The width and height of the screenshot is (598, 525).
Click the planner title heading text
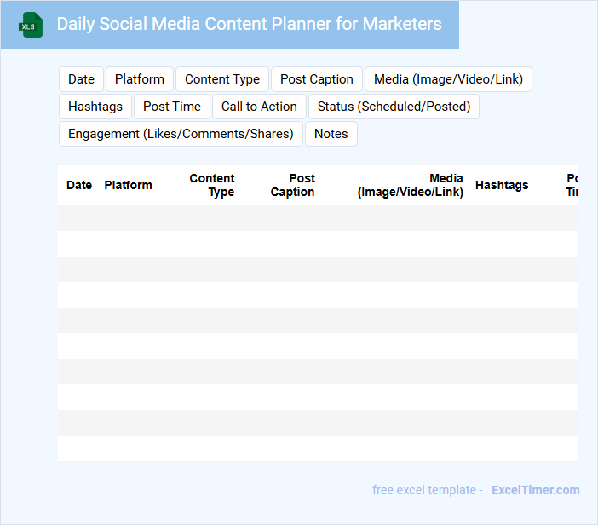[x=250, y=24]
